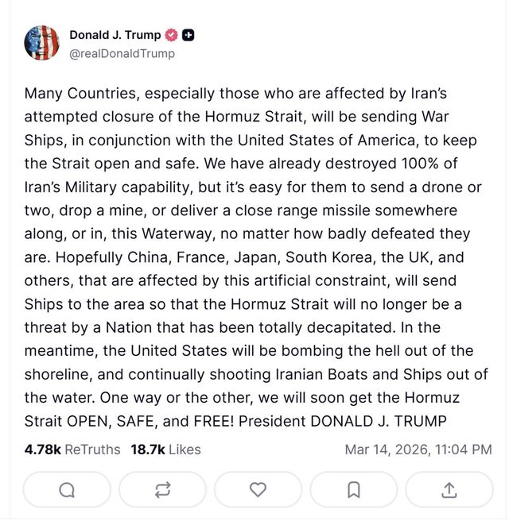
Task: Bookmark this post
Action: coord(354,489)
